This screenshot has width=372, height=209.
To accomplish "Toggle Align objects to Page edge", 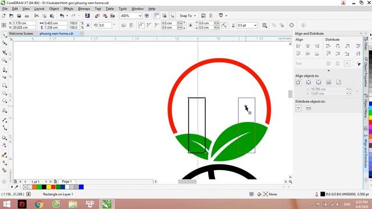I will pos(309,82).
